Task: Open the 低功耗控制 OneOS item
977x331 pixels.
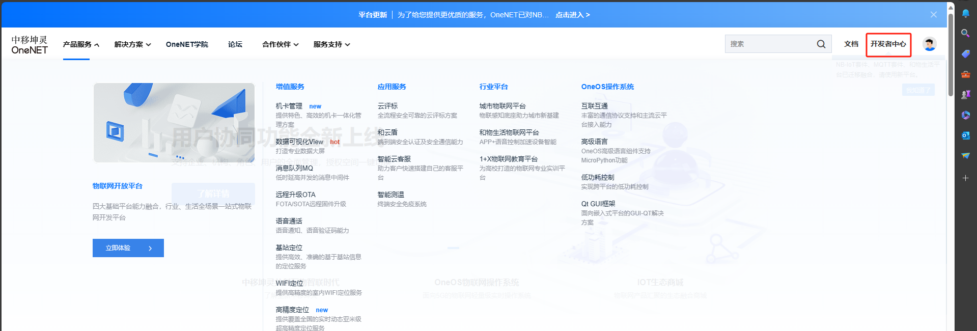Action: 598,177
